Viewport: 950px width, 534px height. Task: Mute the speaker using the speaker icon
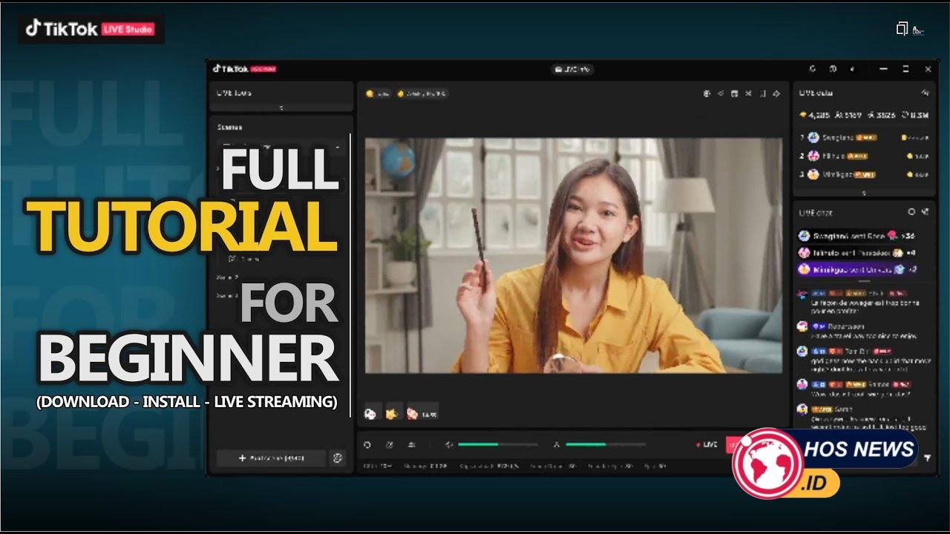tap(448, 445)
